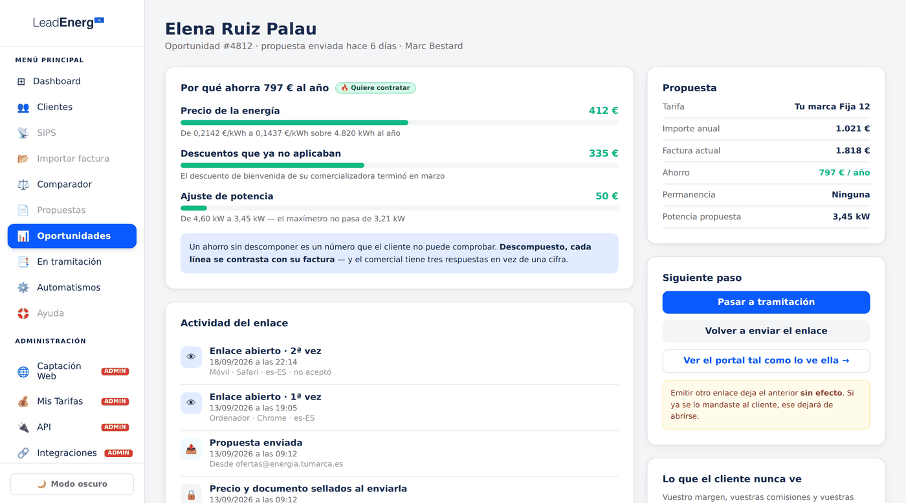Click the Quiere contratar badge
The image size is (906, 503).
pos(375,88)
